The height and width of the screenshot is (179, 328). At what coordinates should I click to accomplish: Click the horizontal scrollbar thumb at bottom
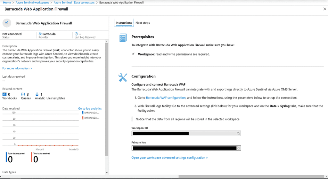pyautogui.click(x=251, y=177)
